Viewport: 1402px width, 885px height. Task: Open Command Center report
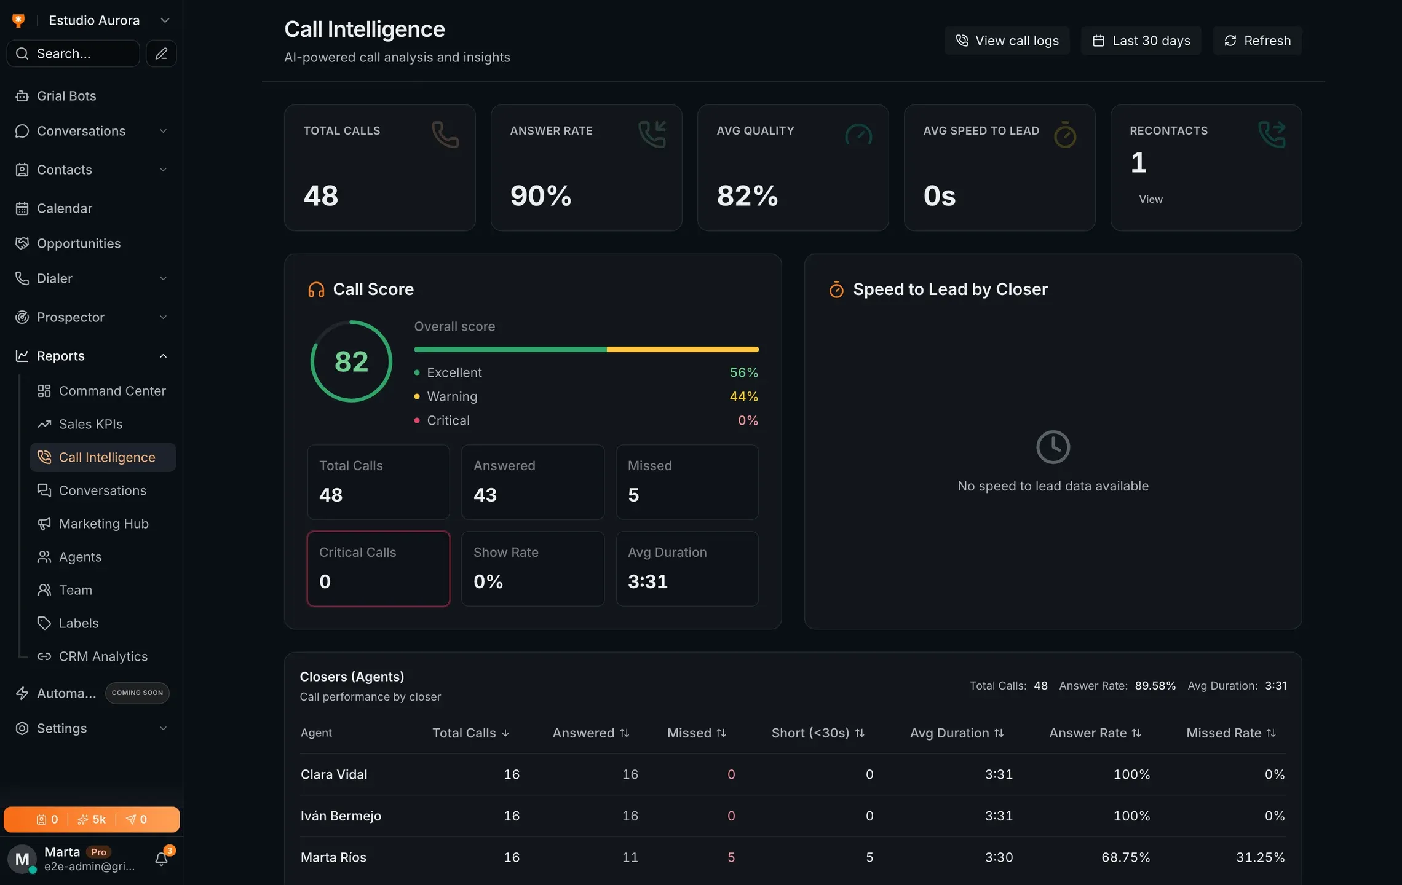coord(103,391)
